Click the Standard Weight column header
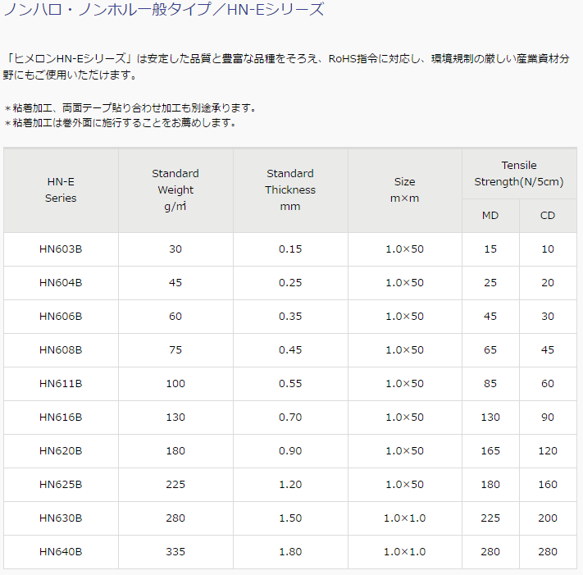 click(175, 189)
